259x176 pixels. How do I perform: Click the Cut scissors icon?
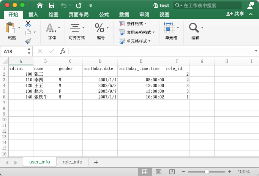click(x=28, y=24)
